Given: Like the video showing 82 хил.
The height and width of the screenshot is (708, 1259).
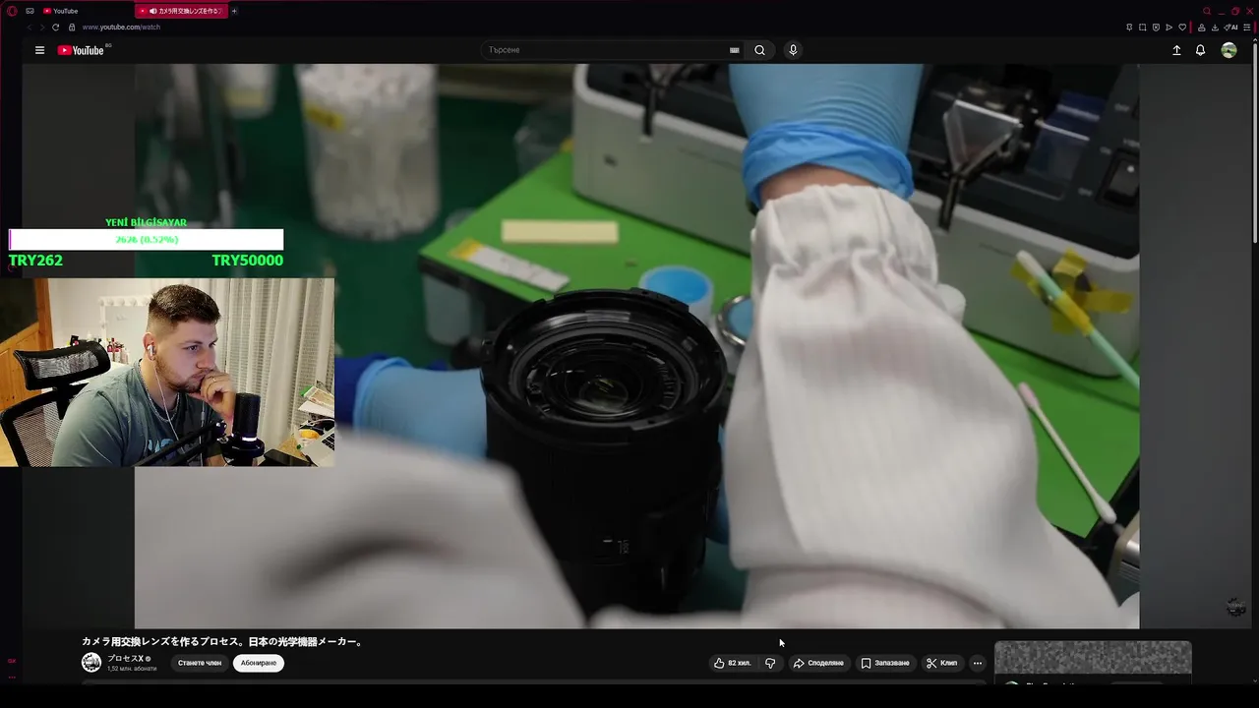Looking at the screenshot, I should [733, 663].
